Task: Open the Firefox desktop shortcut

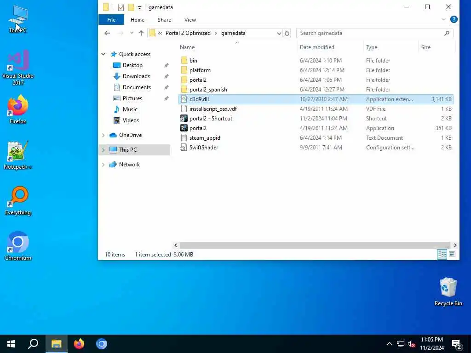Action: pos(18,109)
